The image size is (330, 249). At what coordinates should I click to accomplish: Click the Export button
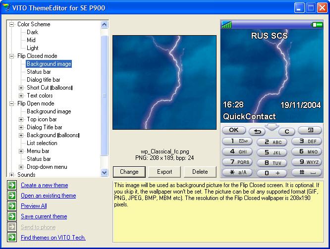(165, 172)
